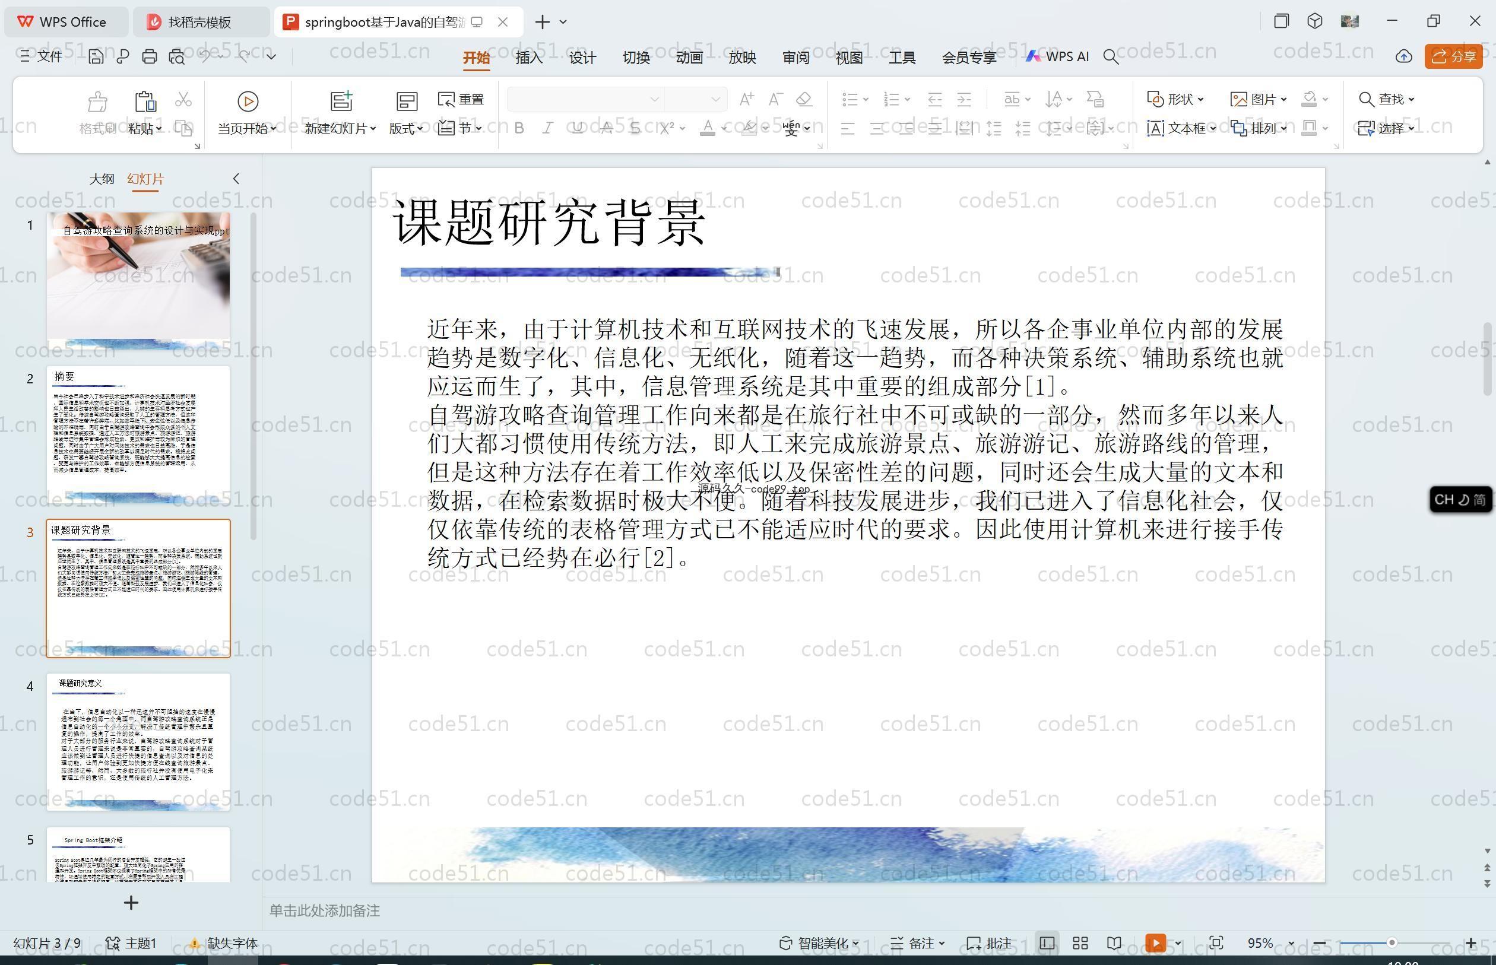Click the Cut scissors icon
Viewport: 1496px width, 965px height.
[x=183, y=99]
